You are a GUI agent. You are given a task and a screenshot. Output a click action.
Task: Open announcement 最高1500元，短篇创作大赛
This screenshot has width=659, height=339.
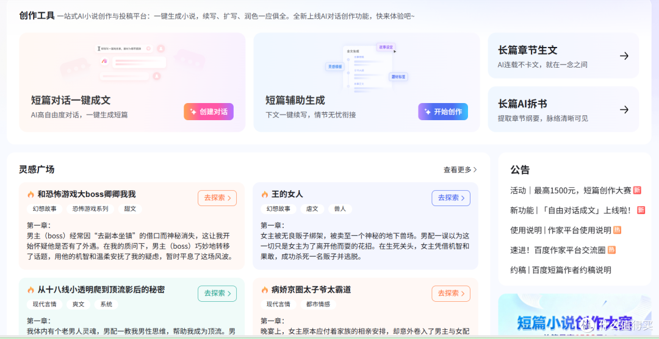pos(571,190)
